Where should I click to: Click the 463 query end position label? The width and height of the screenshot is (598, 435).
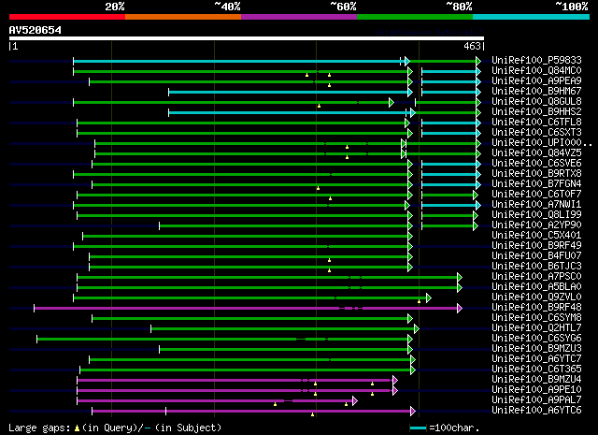[472, 46]
